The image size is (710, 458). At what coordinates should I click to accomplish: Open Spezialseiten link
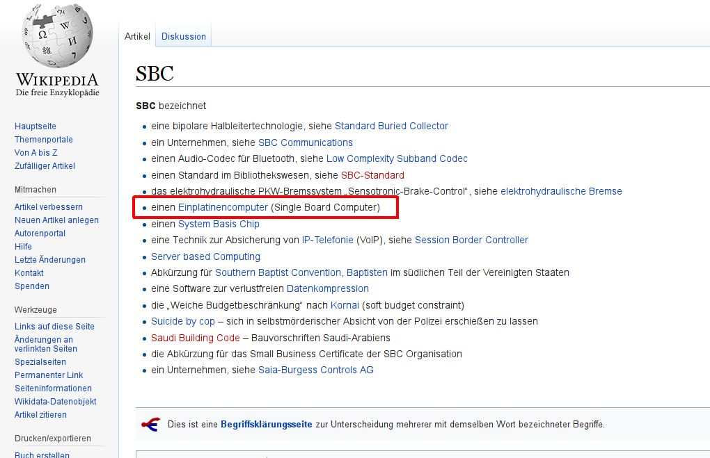40,361
